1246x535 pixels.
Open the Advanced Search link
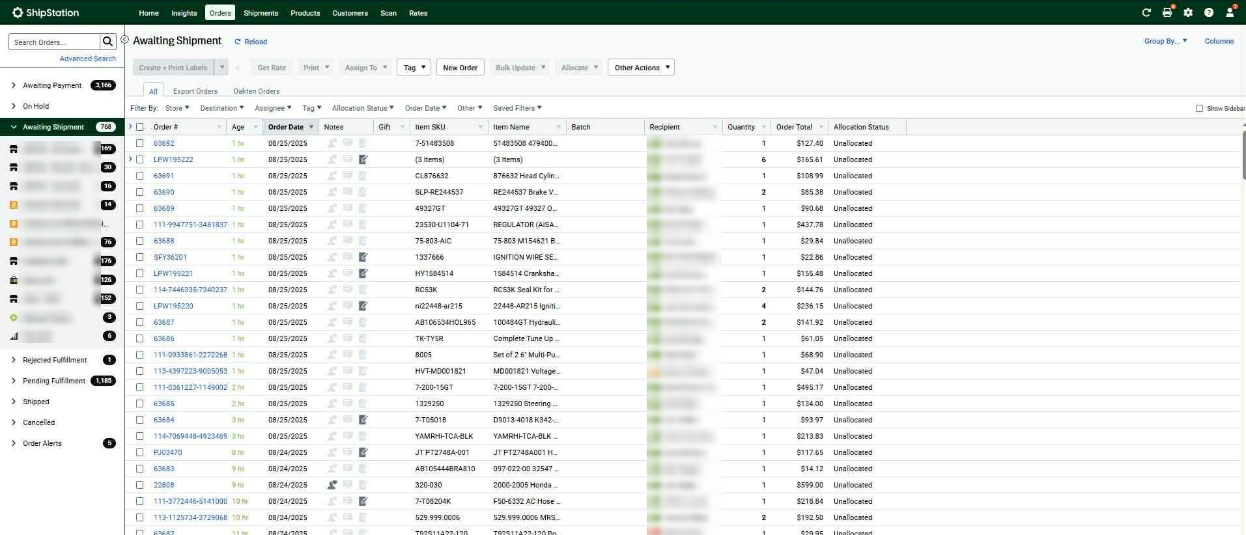click(x=88, y=59)
